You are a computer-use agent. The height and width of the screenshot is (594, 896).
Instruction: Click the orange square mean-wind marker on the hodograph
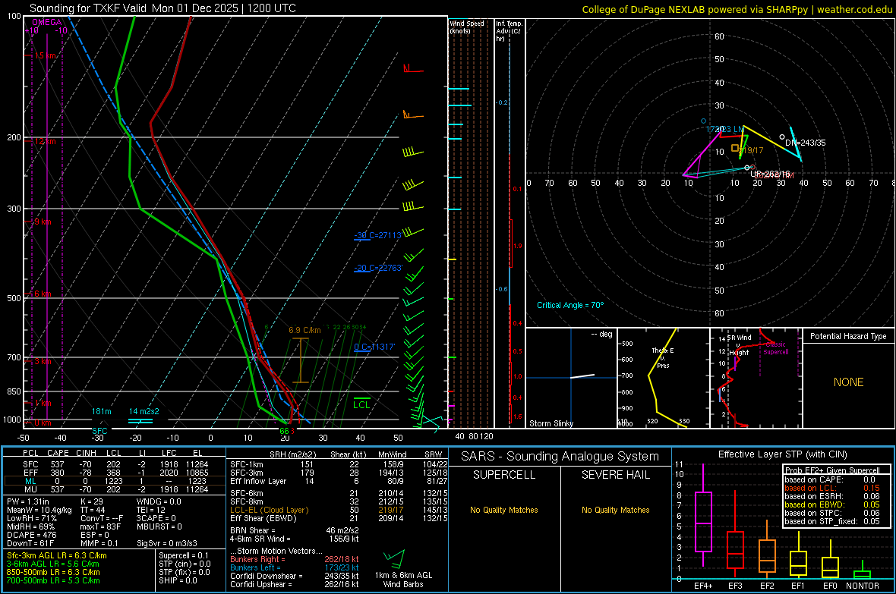[735, 149]
